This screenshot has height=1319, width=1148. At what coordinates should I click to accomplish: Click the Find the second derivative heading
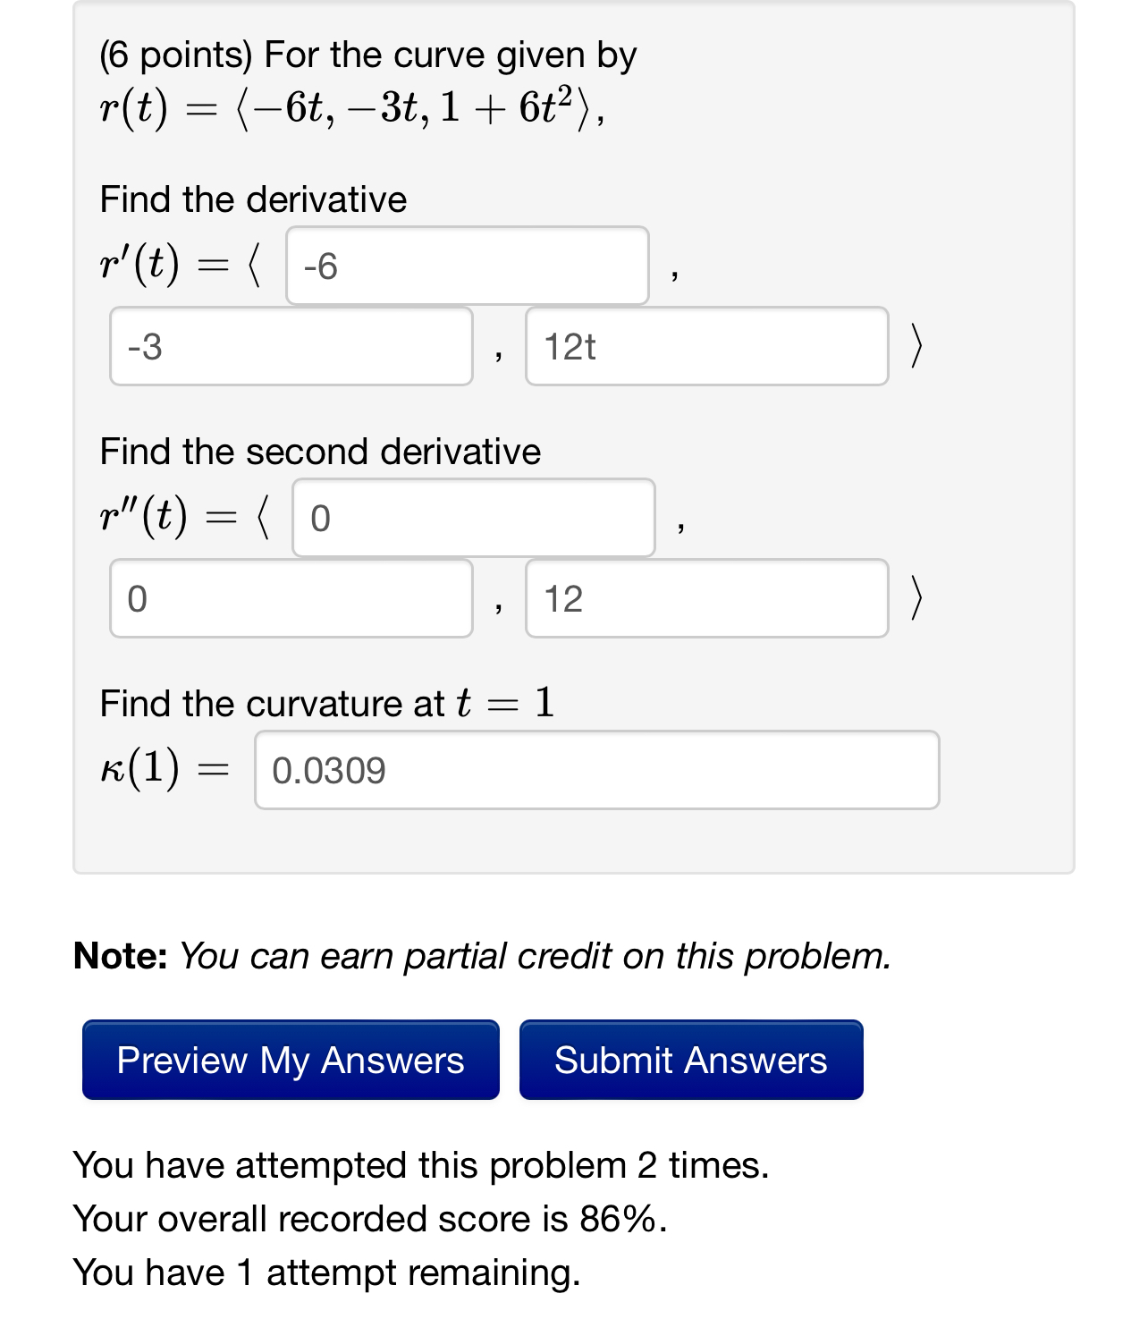(x=320, y=451)
